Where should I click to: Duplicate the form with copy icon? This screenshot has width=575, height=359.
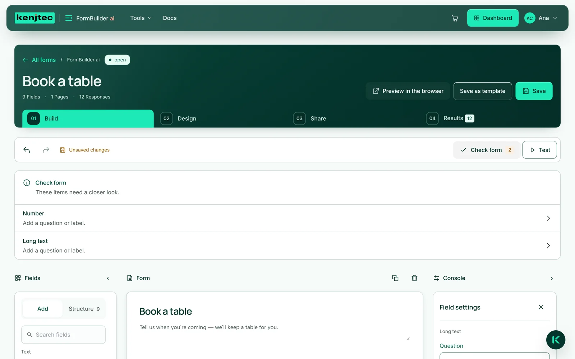click(395, 278)
